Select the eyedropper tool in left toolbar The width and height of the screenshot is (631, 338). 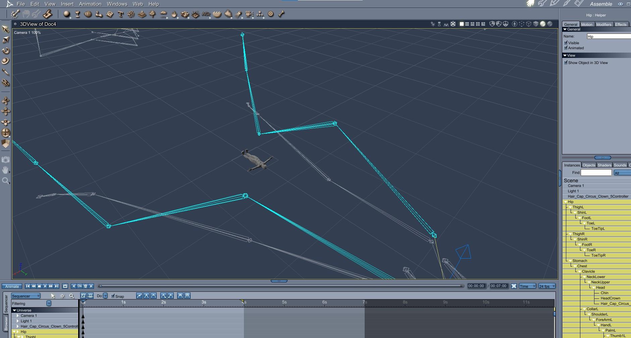5,72
